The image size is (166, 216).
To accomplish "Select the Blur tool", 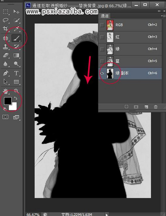I will (6, 64).
